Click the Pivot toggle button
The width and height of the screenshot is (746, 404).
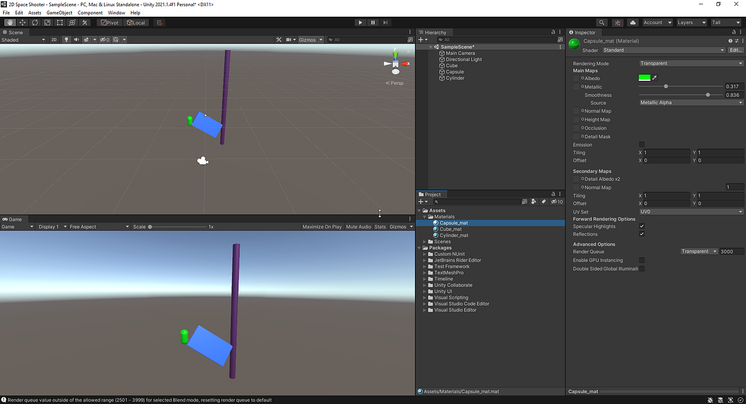click(110, 22)
